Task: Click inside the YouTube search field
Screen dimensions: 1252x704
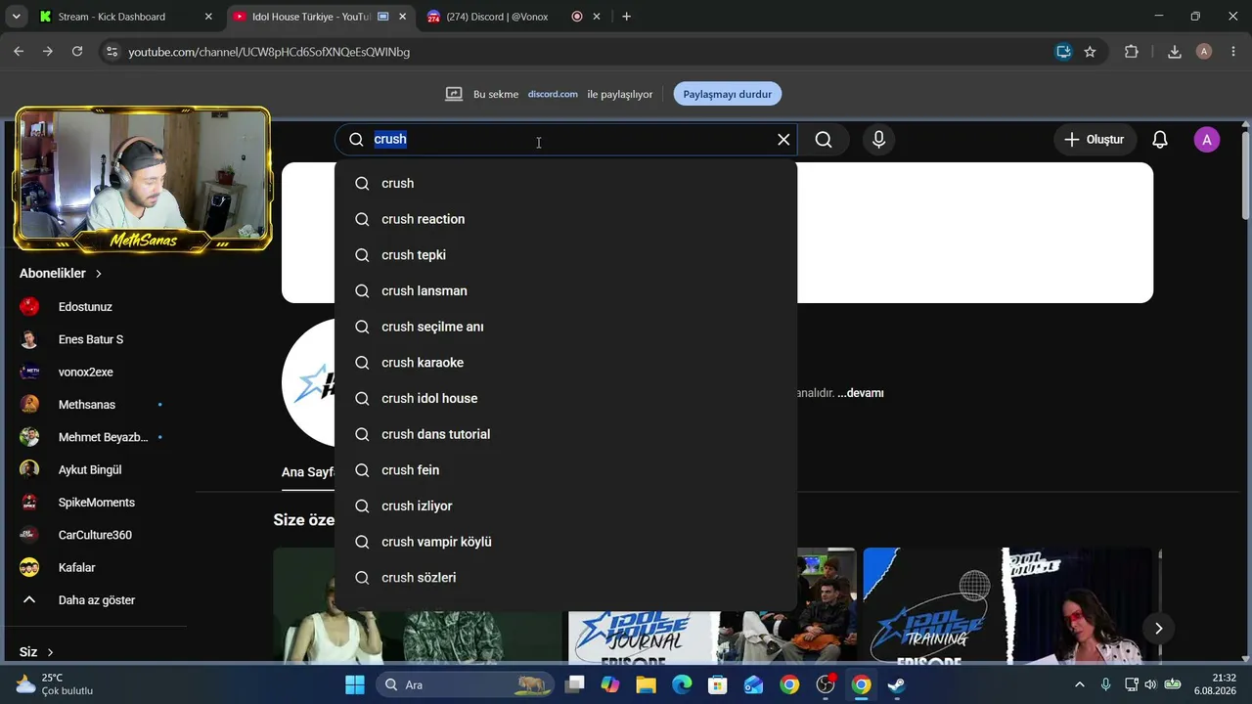Action: pyautogui.click(x=567, y=140)
